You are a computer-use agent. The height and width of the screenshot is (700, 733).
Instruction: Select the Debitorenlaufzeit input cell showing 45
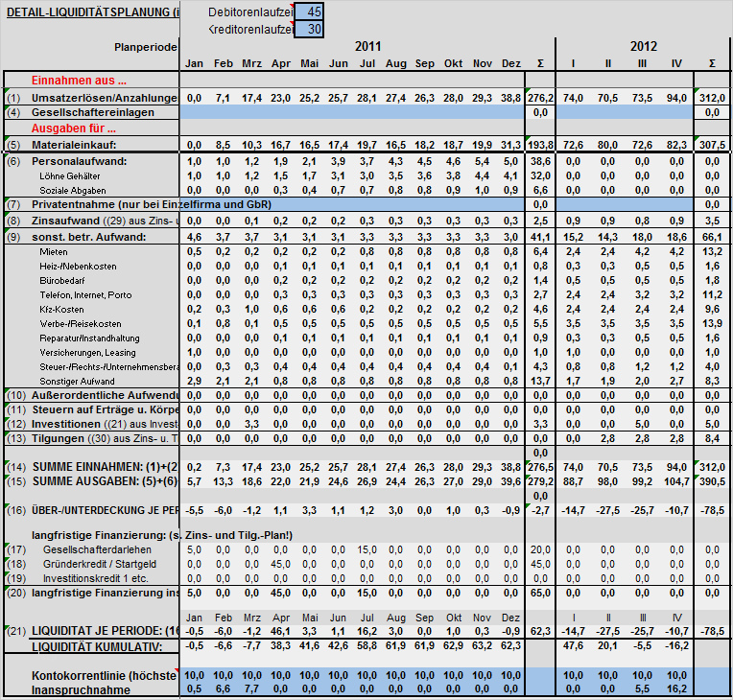(309, 12)
